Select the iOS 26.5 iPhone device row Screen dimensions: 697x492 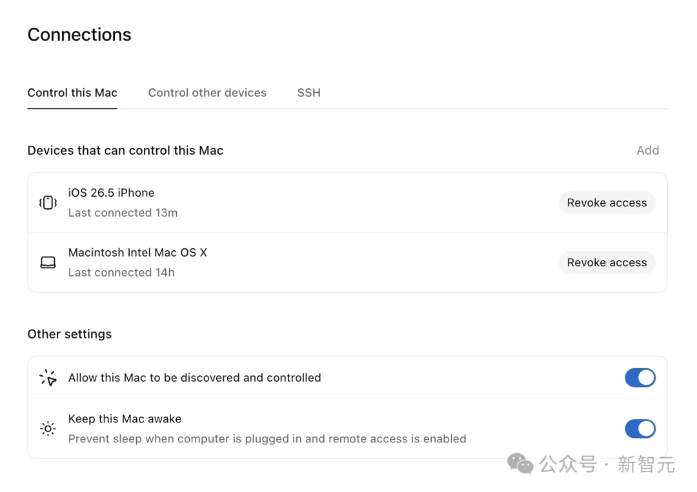[348, 203]
